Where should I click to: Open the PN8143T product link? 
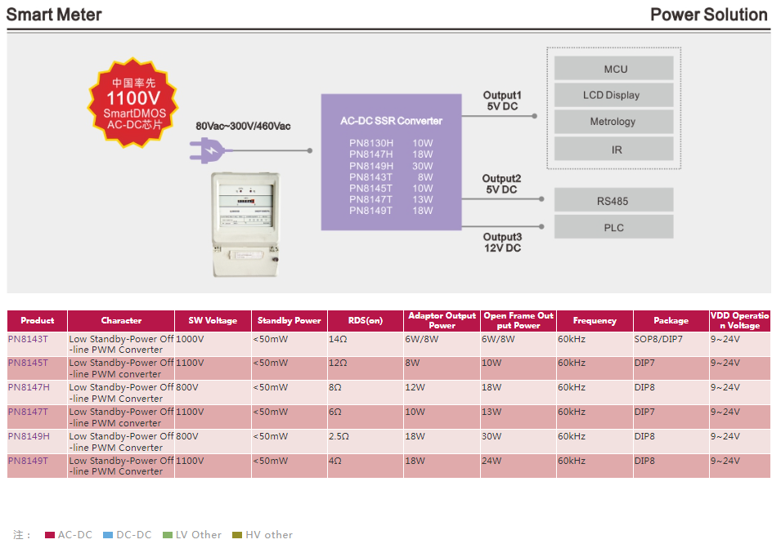pyautogui.click(x=28, y=338)
